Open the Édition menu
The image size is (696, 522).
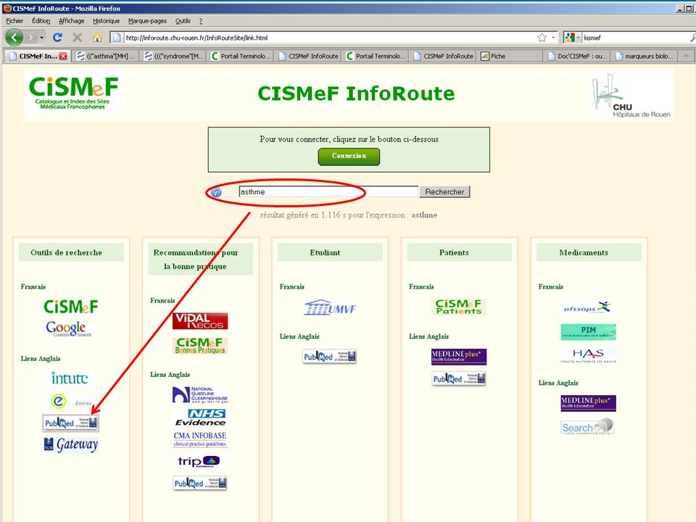tap(41, 21)
